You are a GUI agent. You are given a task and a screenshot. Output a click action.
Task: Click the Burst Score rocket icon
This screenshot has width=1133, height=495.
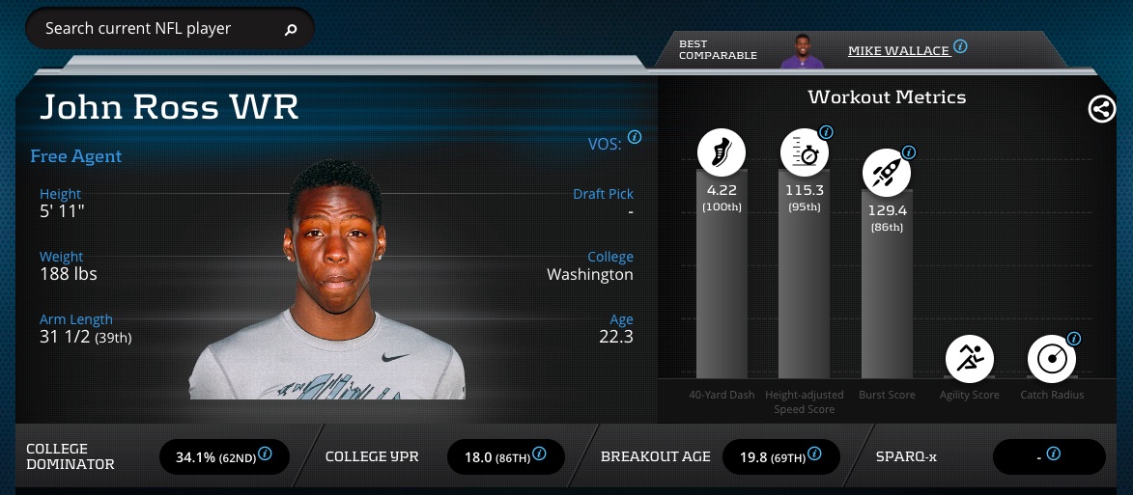[887, 173]
